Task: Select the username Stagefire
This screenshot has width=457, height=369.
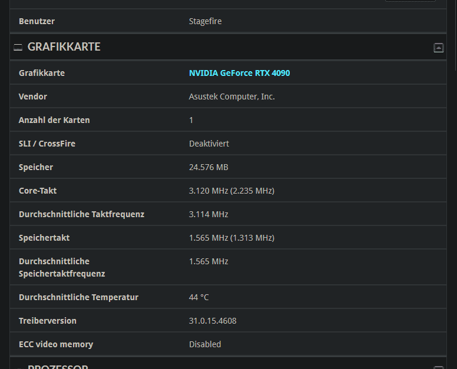Action: pyautogui.click(x=205, y=21)
